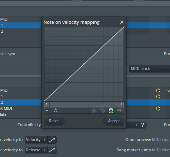
Task: Open the Release dropdown menu
Action: [36, 150]
